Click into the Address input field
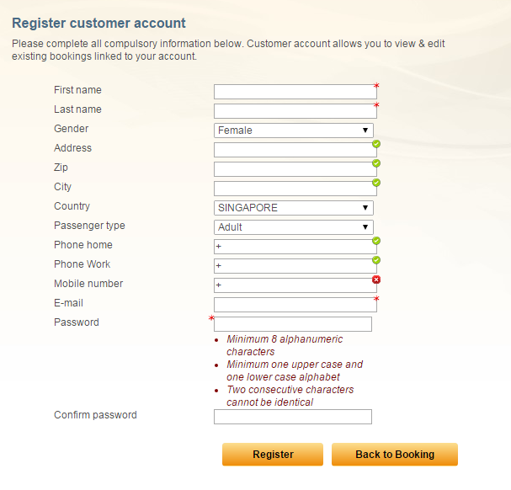 pyautogui.click(x=295, y=150)
